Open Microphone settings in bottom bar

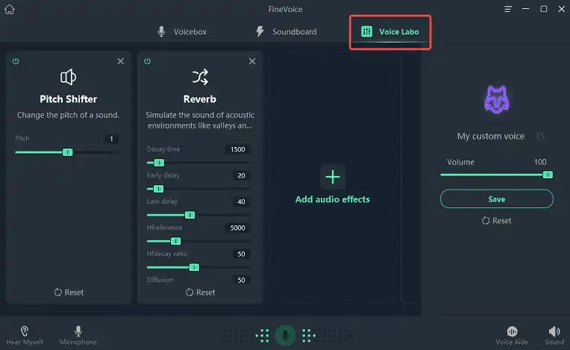click(78, 336)
